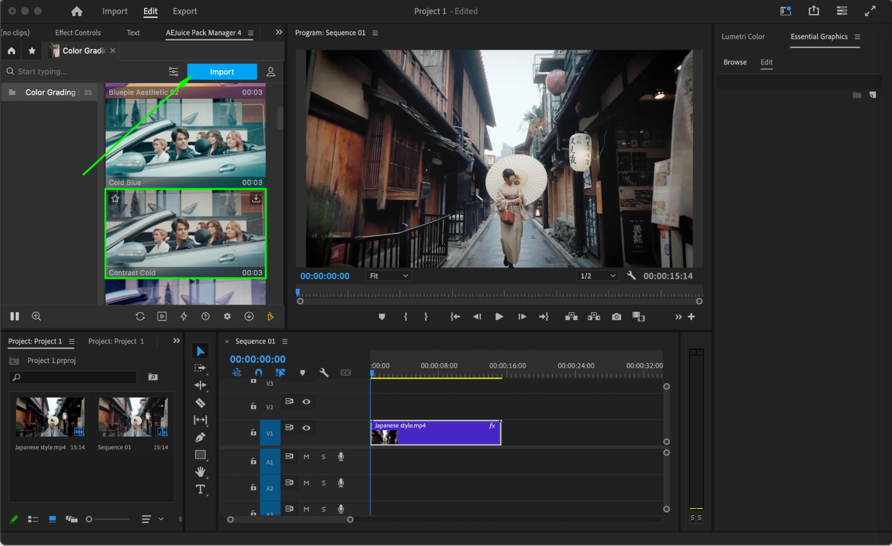
Task: Click the download icon on Contrast Cold preset
Action: click(x=256, y=199)
